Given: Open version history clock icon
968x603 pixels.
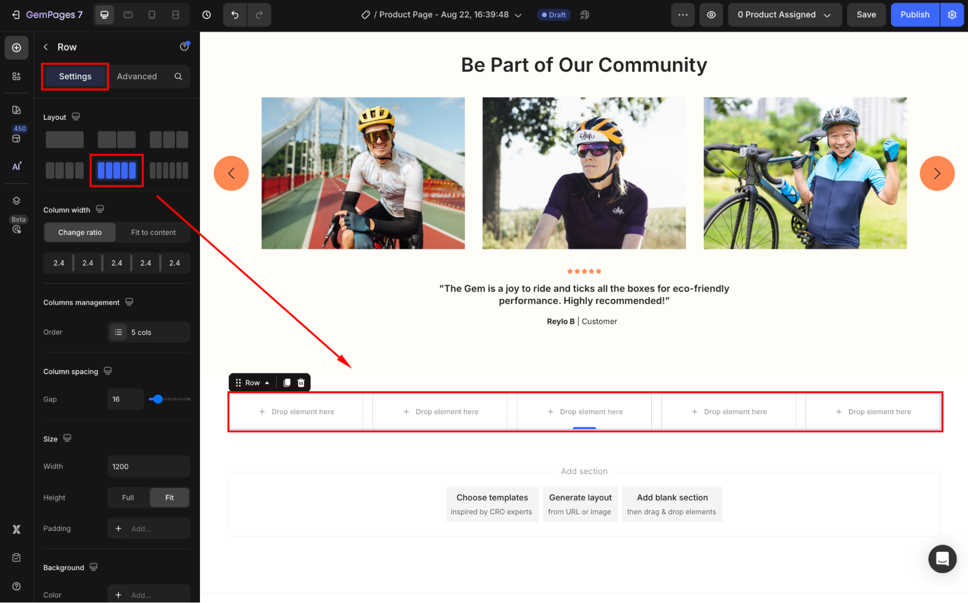Looking at the screenshot, I should [206, 15].
